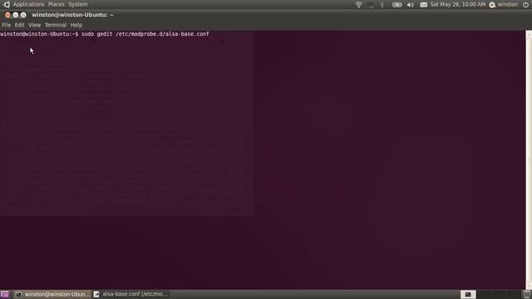Click the show desktop button
The image size is (532, 299).
(x=4, y=294)
